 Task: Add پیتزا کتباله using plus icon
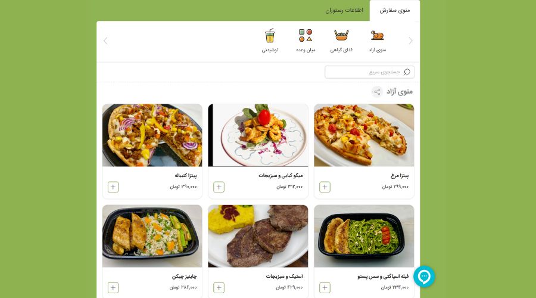pyautogui.click(x=113, y=187)
